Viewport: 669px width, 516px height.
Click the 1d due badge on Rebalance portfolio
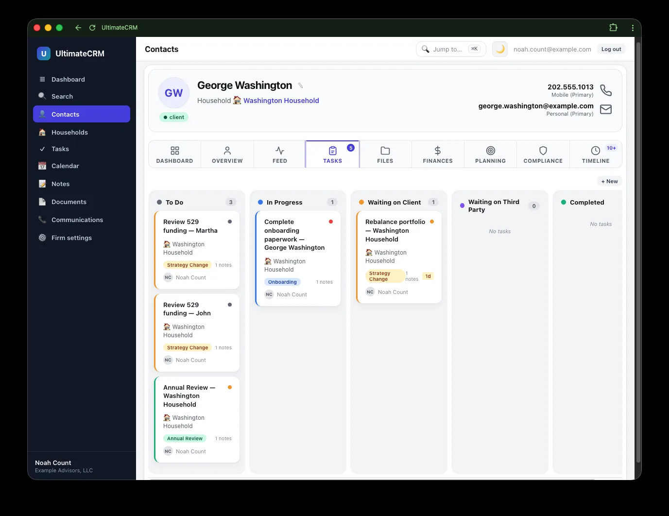tap(428, 276)
